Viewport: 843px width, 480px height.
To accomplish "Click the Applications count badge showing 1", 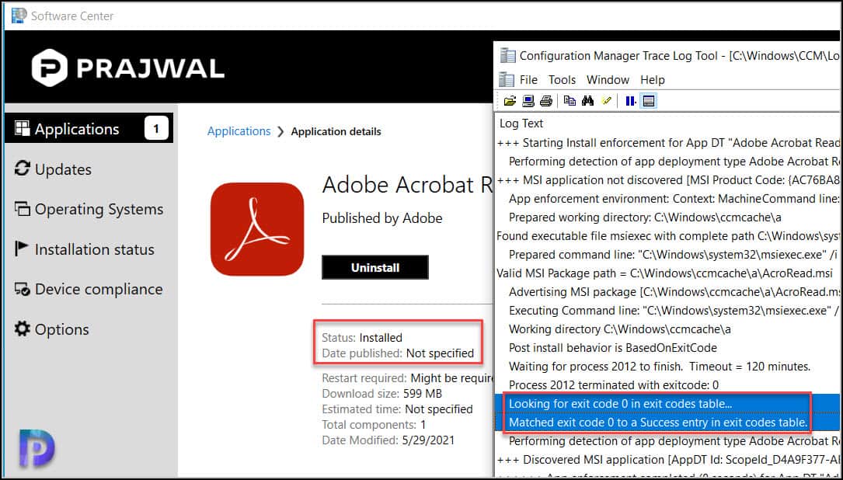I will [x=156, y=128].
